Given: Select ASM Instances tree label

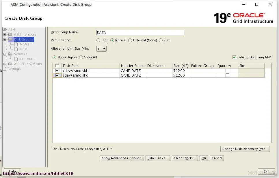Looking at the screenshot, I should pos(25,34).
